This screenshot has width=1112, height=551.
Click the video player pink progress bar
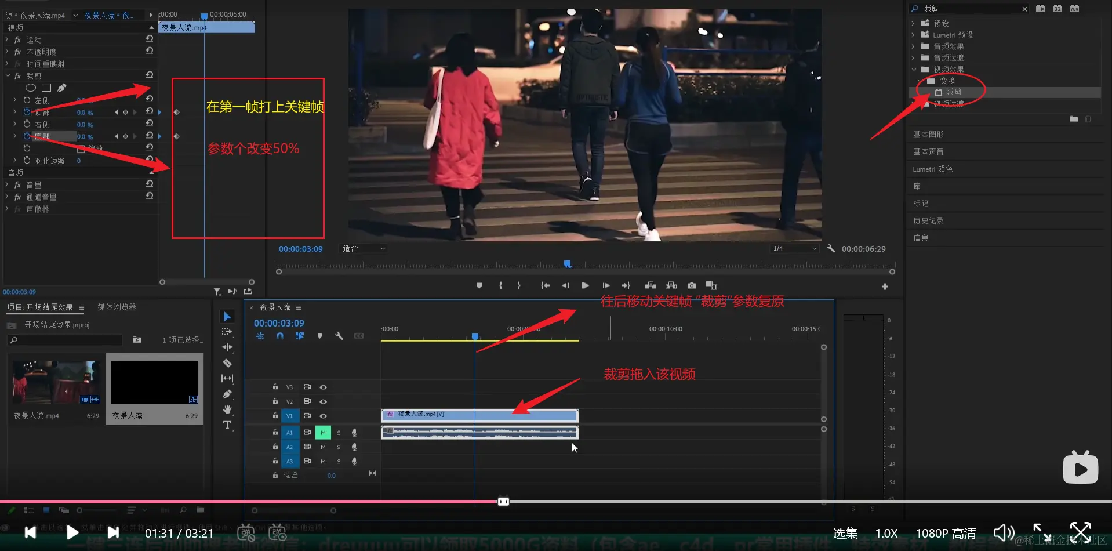[249, 502]
